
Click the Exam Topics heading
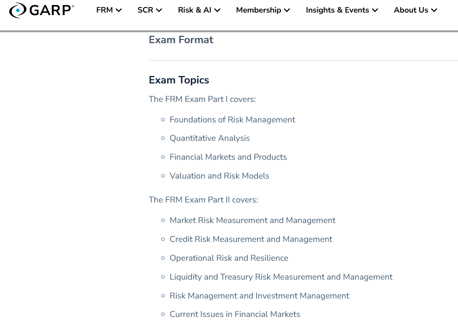(x=179, y=80)
